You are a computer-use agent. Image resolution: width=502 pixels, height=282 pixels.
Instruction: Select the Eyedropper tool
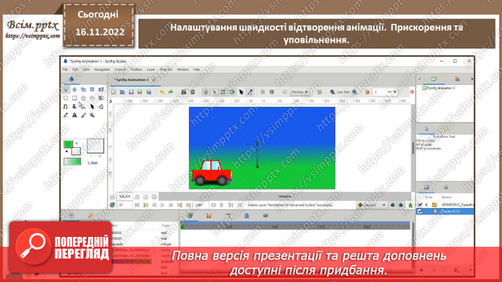pos(65,115)
